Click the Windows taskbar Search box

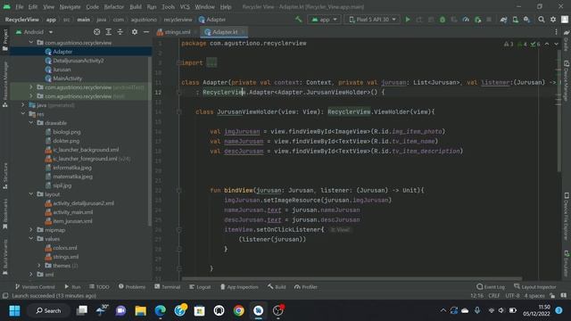click(48, 310)
